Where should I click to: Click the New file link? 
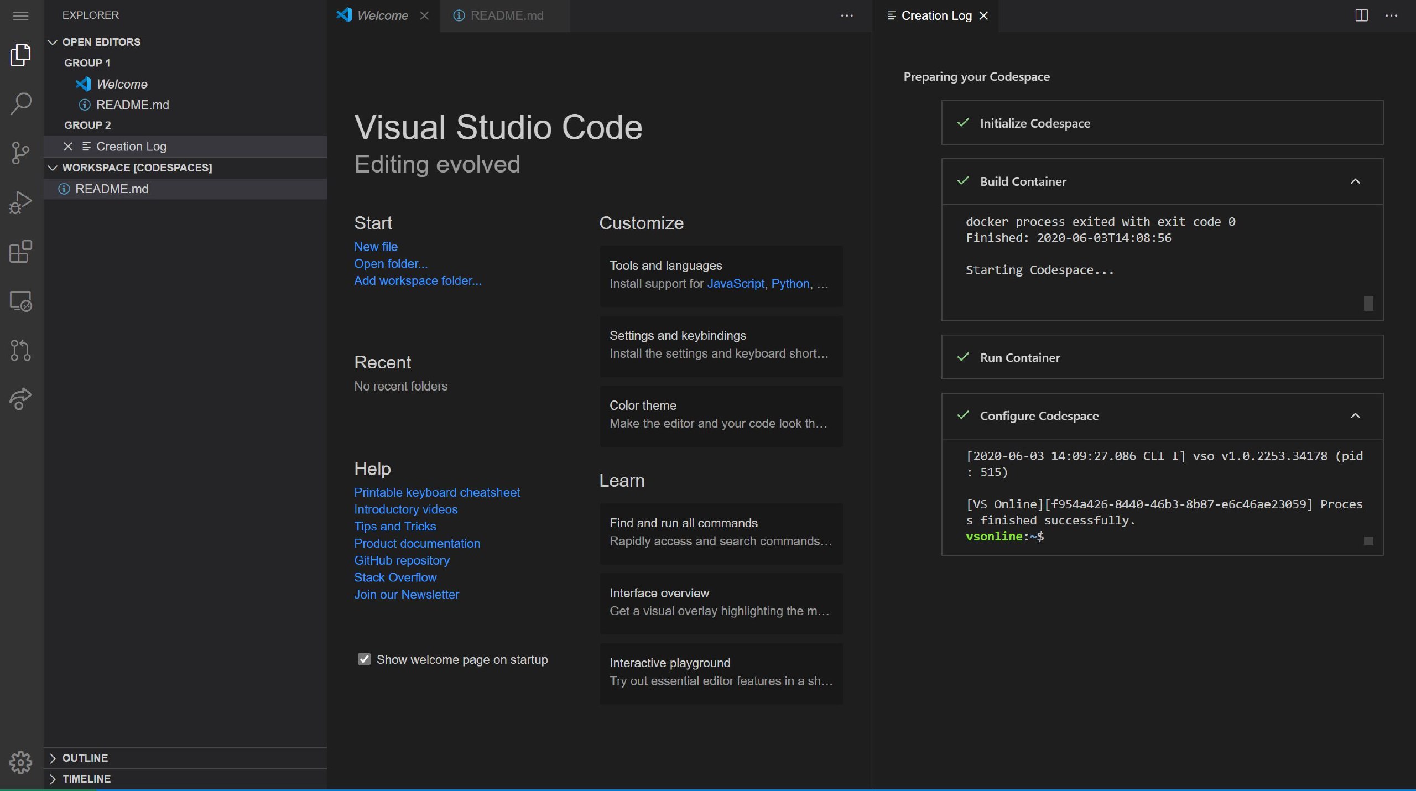[x=376, y=247]
